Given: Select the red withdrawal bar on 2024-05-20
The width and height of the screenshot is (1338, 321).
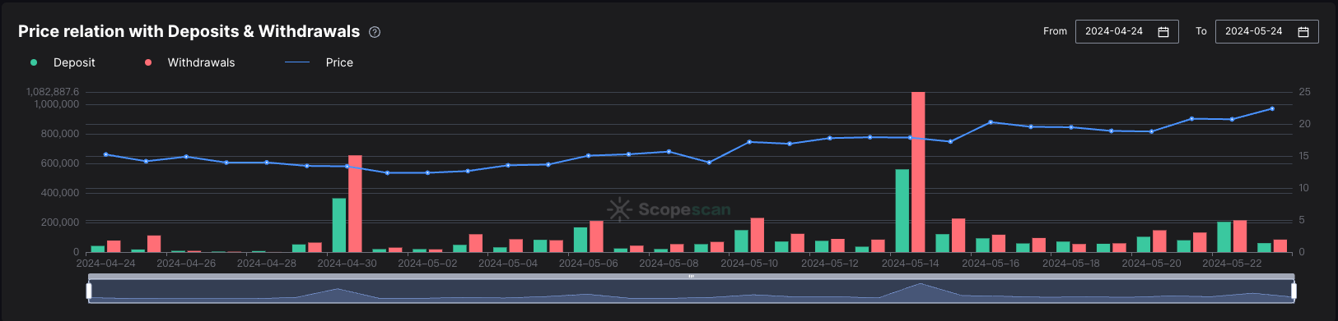Looking at the screenshot, I should pyautogui.click(x=1159, y=241).
